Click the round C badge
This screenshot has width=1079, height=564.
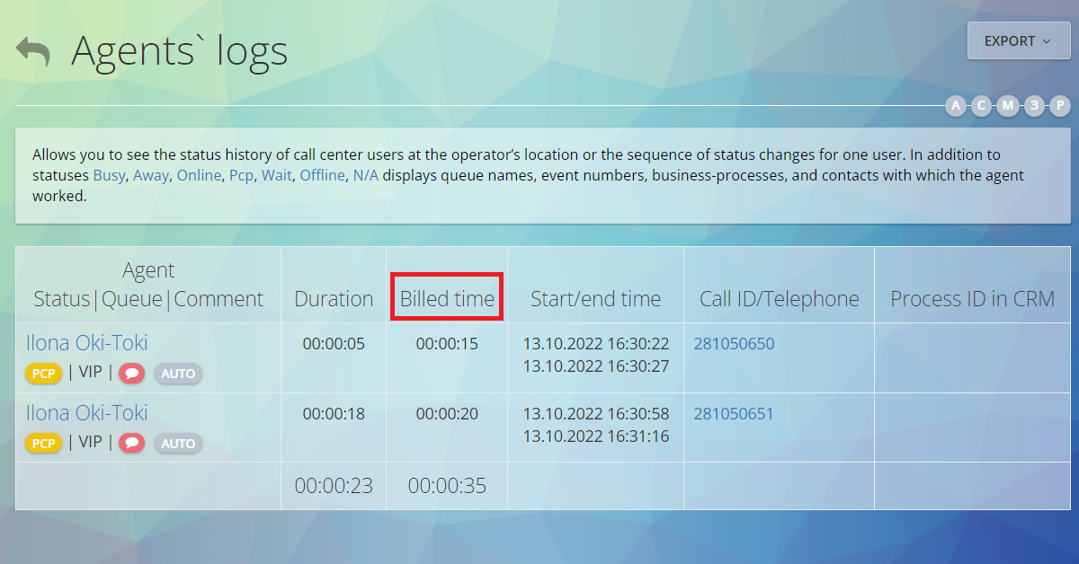[981, 106]
